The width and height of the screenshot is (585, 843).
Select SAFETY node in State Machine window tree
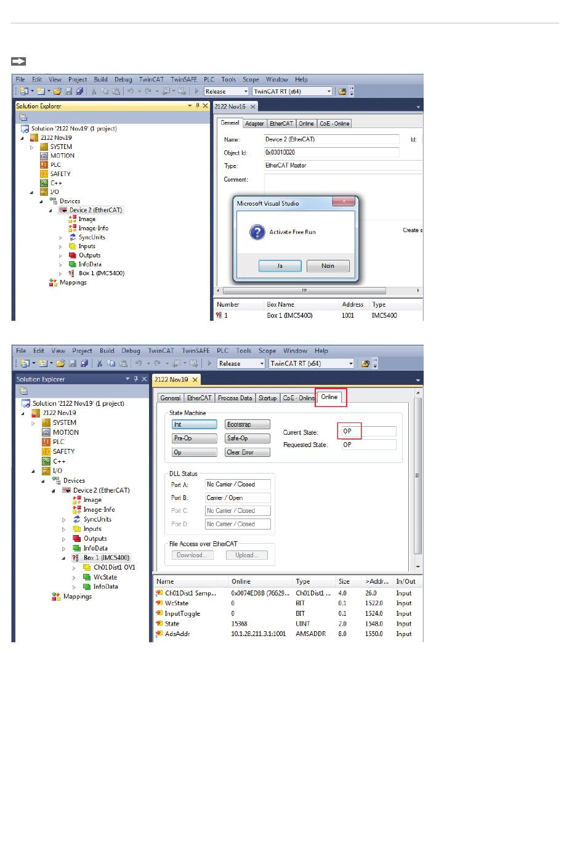click(63, 451)
